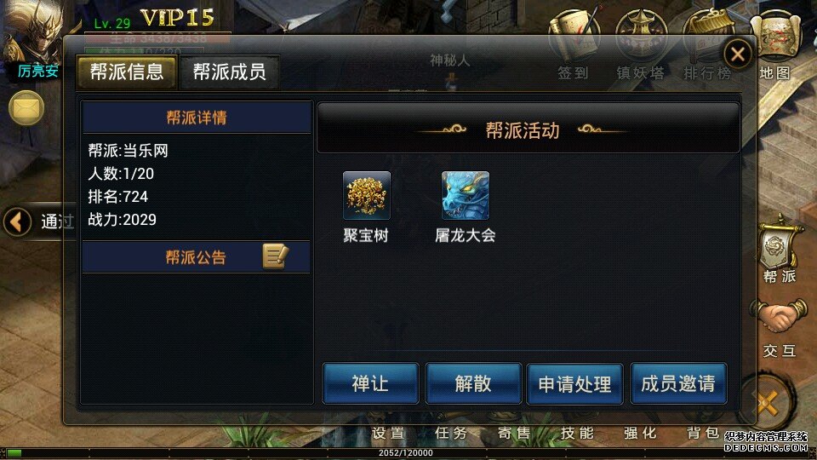Click the 成员邀请 invite button

click(678, 384)
